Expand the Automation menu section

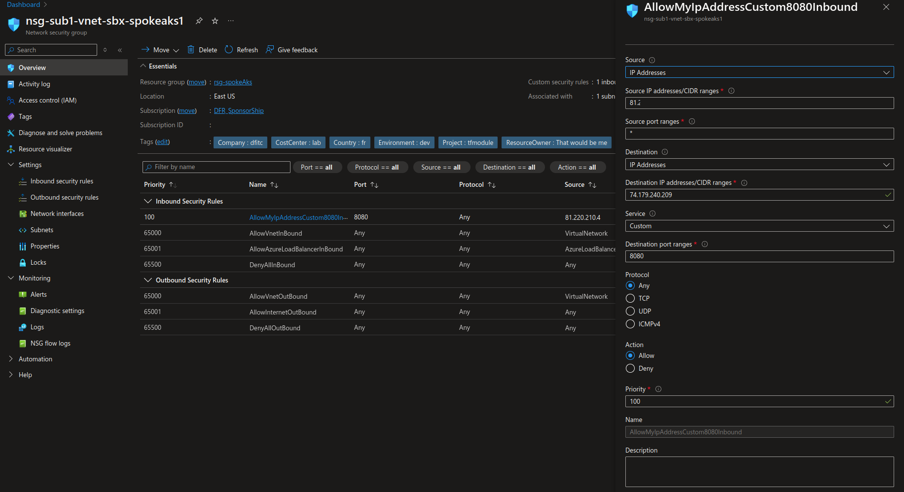pos(11,359)
